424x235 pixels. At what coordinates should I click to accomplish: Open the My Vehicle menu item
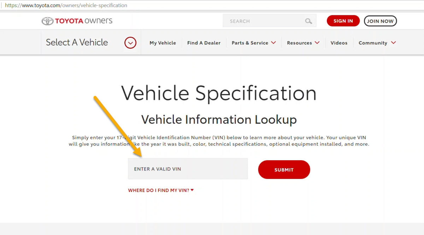163,43
